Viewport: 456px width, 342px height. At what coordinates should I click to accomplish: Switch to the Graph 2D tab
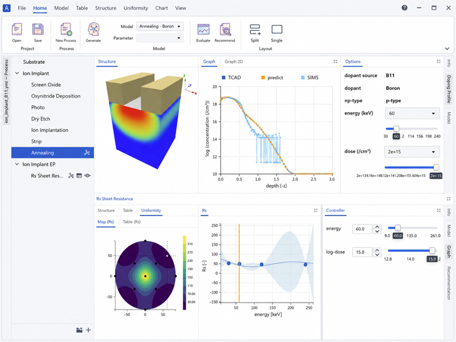(234, 62)
